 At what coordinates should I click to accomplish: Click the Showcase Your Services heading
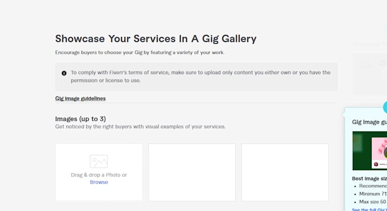click(156, 39)
